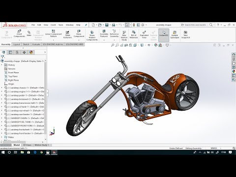Expand the Mates folder in tree
Viewport: 236px width, 177px height.
(x=2, y=137)
